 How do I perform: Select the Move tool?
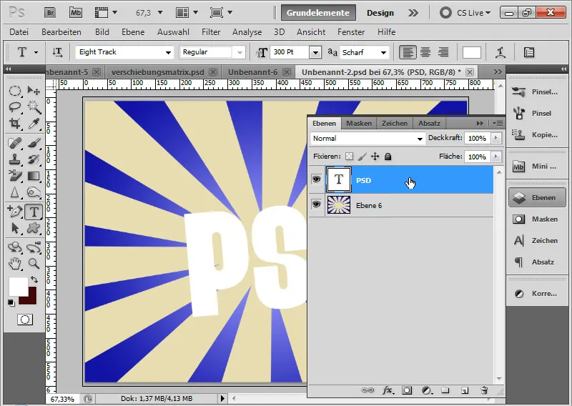coord(34,90)
